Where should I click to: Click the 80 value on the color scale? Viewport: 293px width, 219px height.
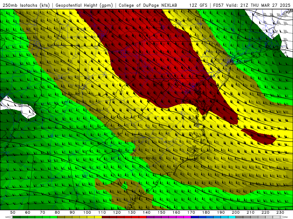coord(58,212)
